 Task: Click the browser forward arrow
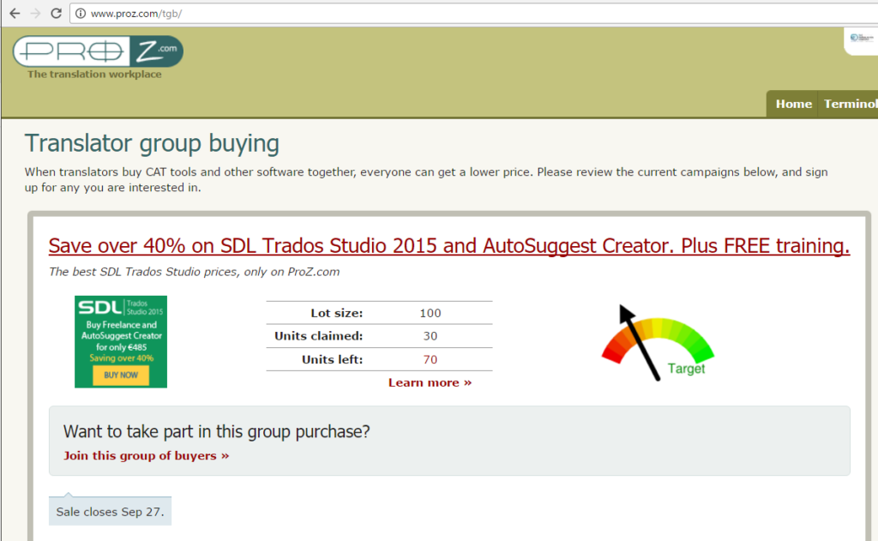[35, 13]
